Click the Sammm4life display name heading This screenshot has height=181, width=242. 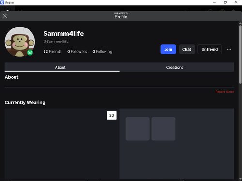pyautogui.click(x=63, y=34)
